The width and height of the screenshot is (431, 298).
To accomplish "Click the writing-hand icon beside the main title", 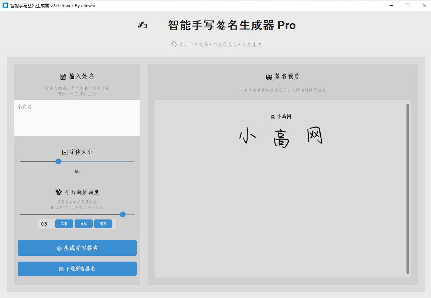I will tap(142, 25).
